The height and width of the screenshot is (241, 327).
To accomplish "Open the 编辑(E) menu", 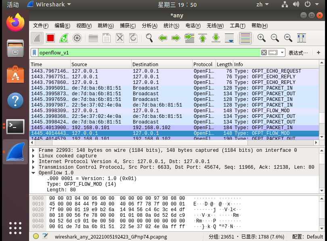I will pyautogui.click(x=62, y=26).
